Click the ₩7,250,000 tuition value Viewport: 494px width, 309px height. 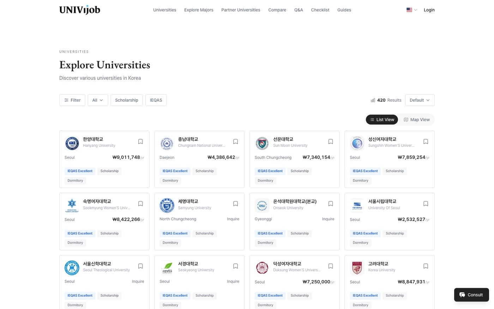pos(318,282)
